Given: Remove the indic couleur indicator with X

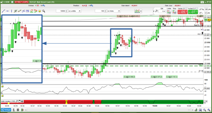Looking at the screenshot, I should coord(22,101).
